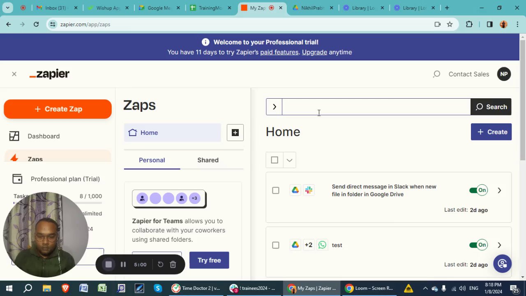The height and width of the screenshot is (296, 526).
Task: Close the Zapier sidebar with the X icon
Action: tap(14, 74)
